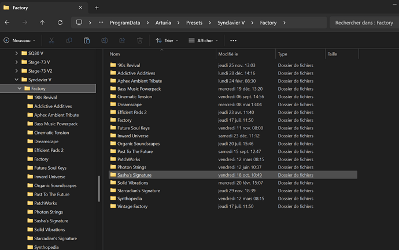Sort by the Modifié le column header
Viewport: 399px width, 250px height.
tap(246, 54)
